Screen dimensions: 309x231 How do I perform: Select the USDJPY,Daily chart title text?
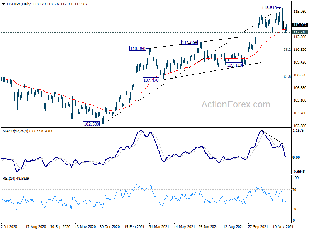pos(19,4)
